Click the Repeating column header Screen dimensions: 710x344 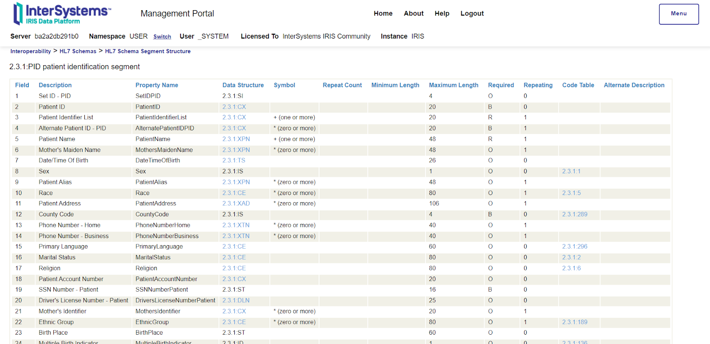[538, 85]
